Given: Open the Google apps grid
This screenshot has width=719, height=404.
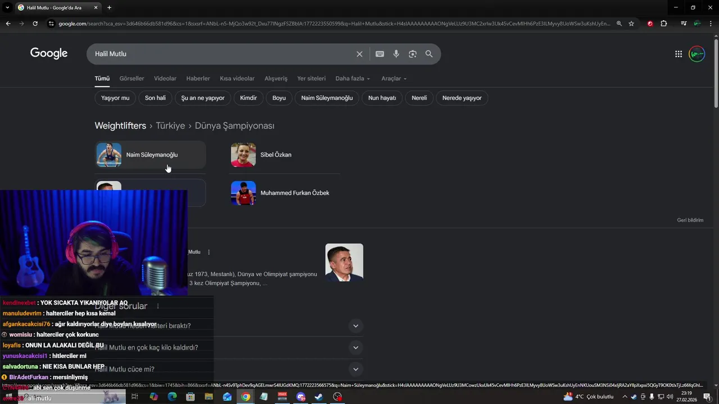Looking at the screenshot, I should click(x=679, y=54).
